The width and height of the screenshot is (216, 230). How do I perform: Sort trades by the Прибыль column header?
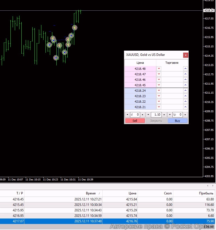(x=206, y=193)
